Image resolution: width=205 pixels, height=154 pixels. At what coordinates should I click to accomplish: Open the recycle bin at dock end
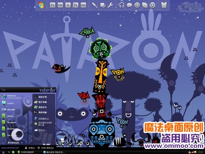[x=164, y=5]
